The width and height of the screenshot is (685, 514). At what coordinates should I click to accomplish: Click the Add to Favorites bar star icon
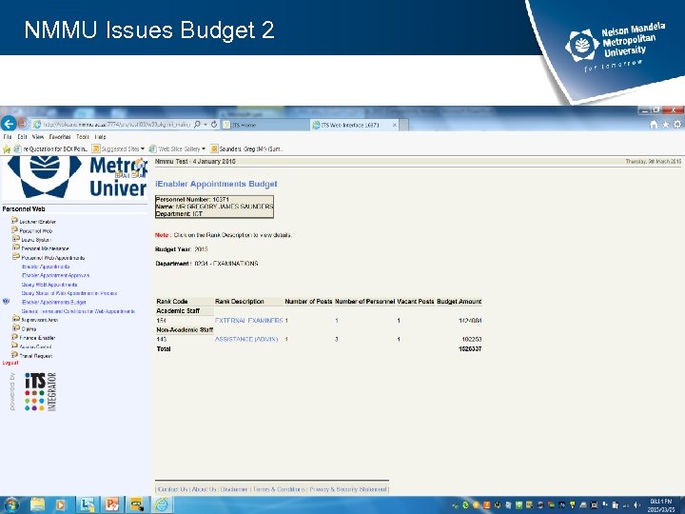click(x=7, y=149)
